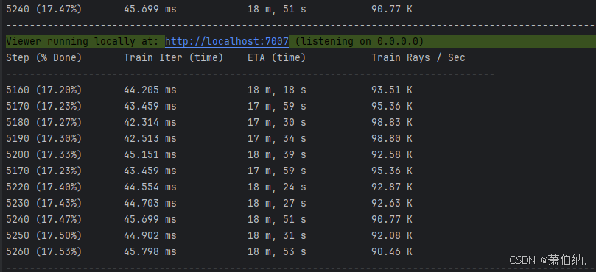Click the 'Step (% Done)' column header
Screen dimensions: 596x272
point(43,57)
